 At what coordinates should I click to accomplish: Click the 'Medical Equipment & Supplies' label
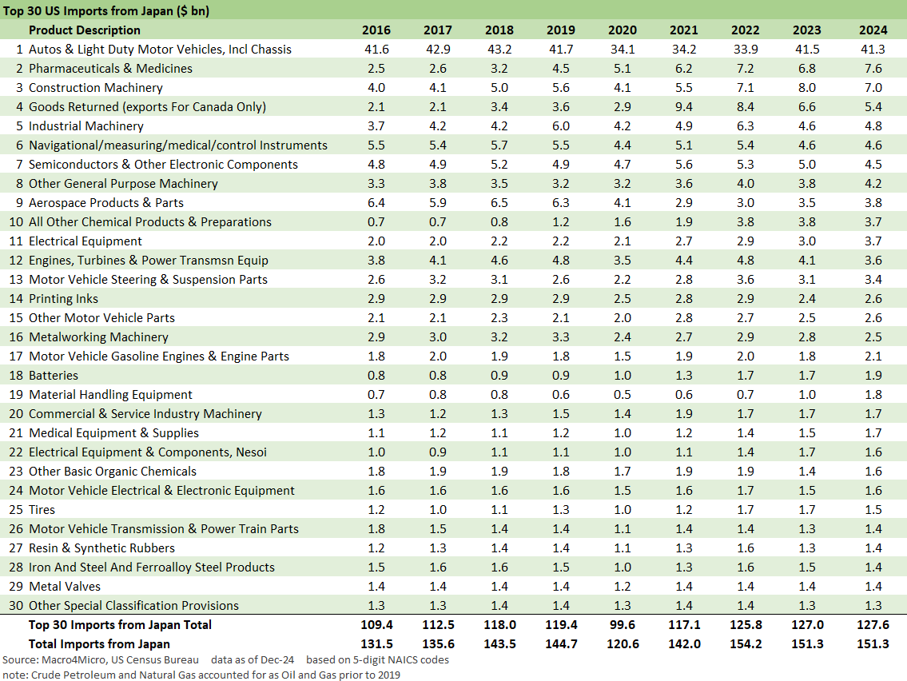click(x=114, y=432)
